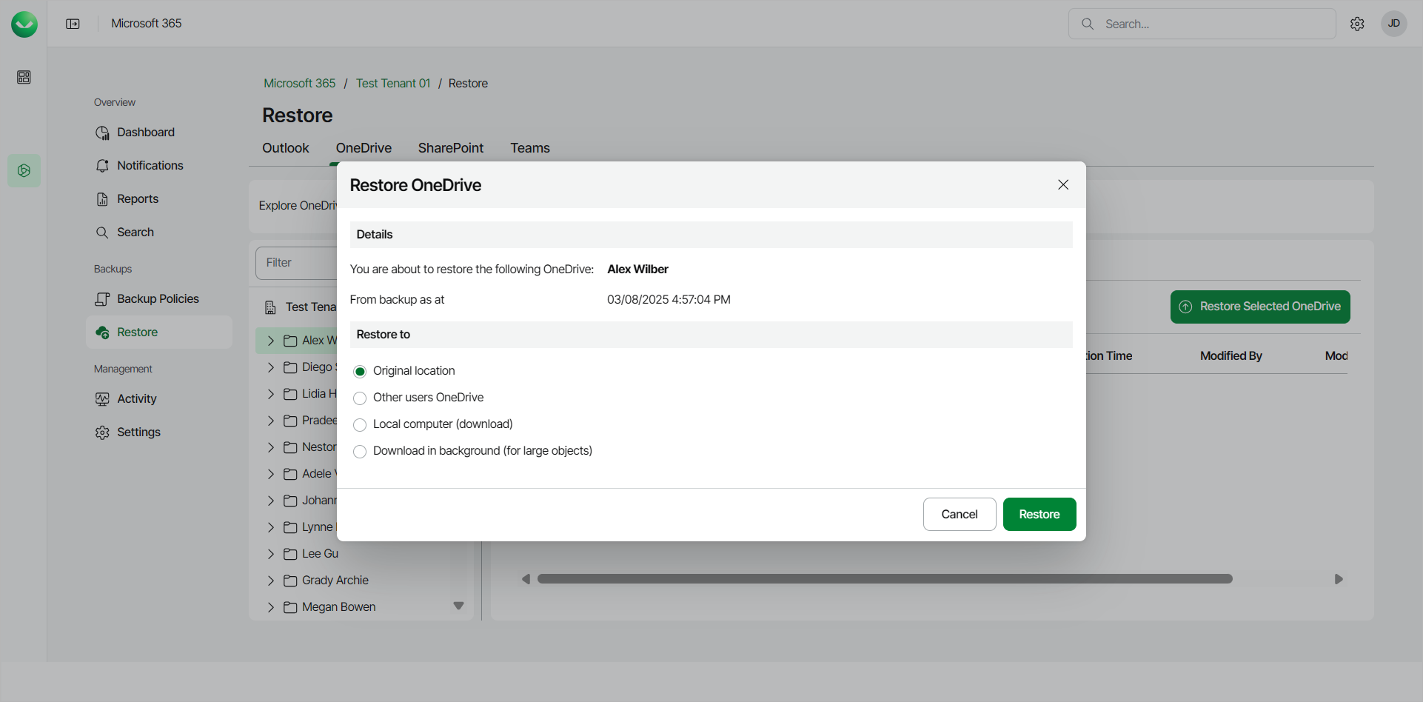The image size is (1423, 702).
Task: Open Backup Policies in sidebar
Action: coord(158,299)
